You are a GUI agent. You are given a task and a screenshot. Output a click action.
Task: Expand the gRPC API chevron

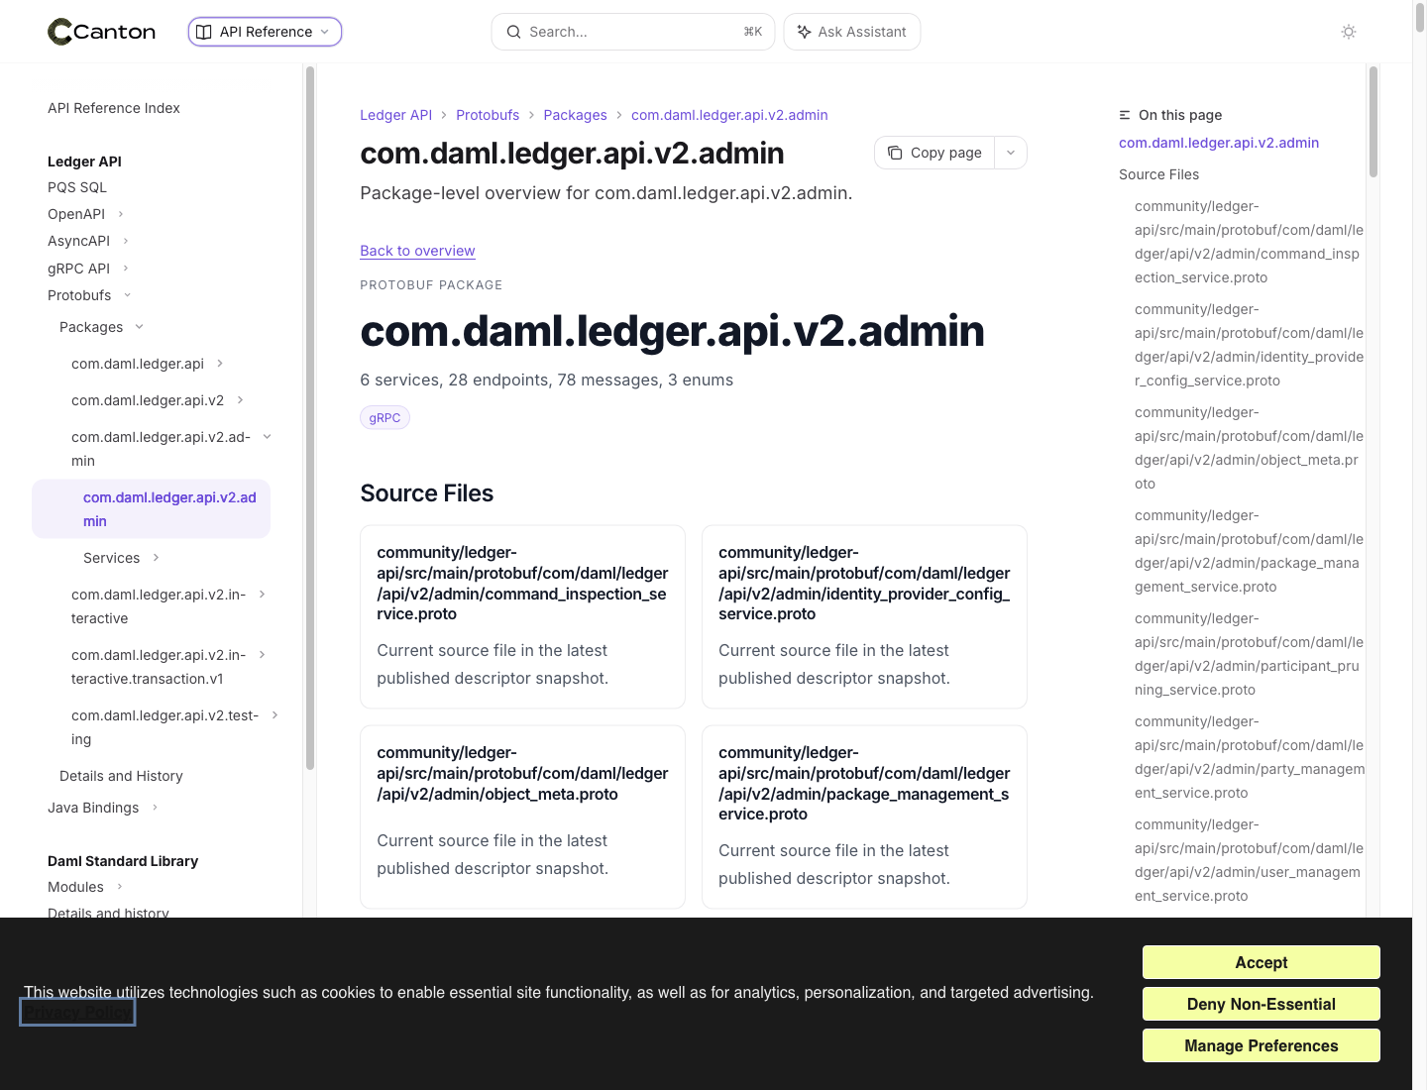point(126,269)
